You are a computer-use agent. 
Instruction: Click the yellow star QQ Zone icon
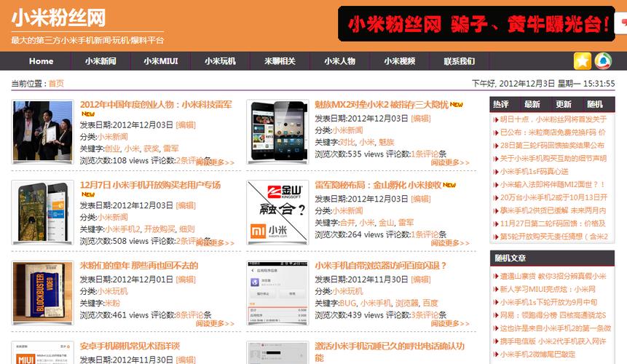click(x=582, y=61)
